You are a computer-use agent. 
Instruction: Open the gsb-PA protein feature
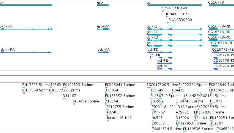104,50
